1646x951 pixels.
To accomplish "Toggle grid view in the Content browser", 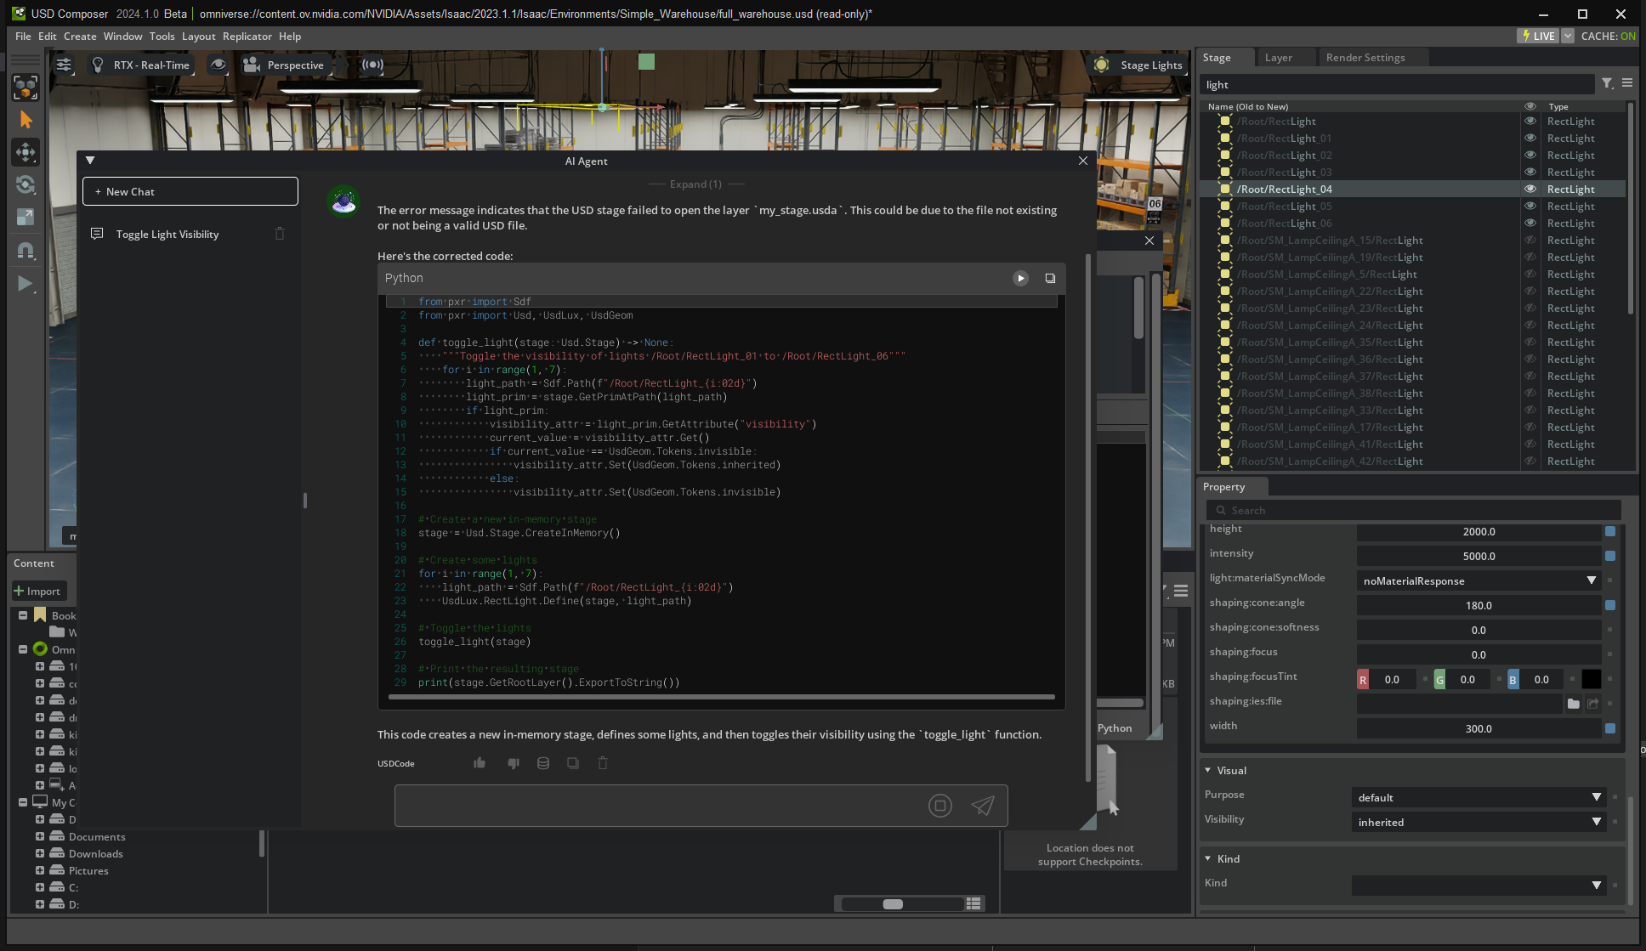I will coord(974,903).
